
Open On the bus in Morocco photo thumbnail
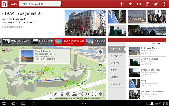[x=135, y=51]
